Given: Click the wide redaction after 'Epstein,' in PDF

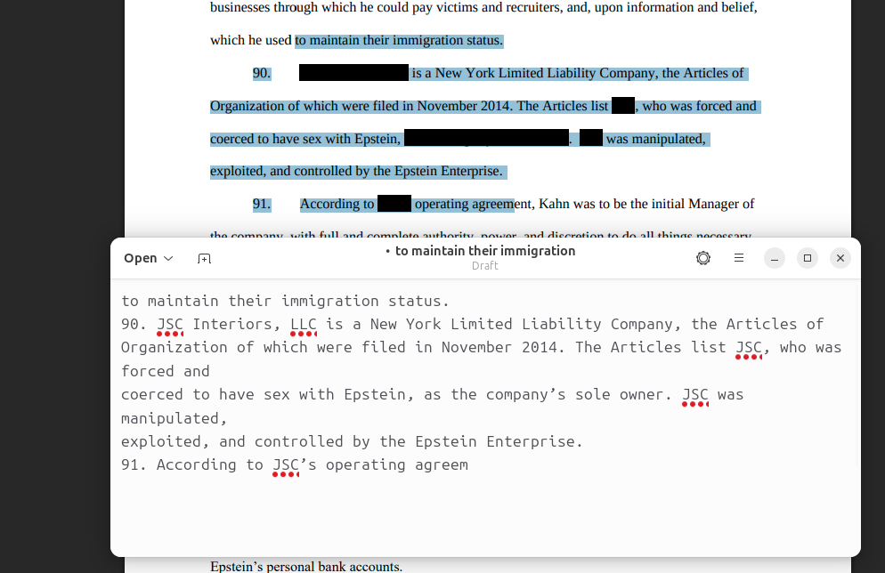Looking at the screenshot, I should click(486, 138).
